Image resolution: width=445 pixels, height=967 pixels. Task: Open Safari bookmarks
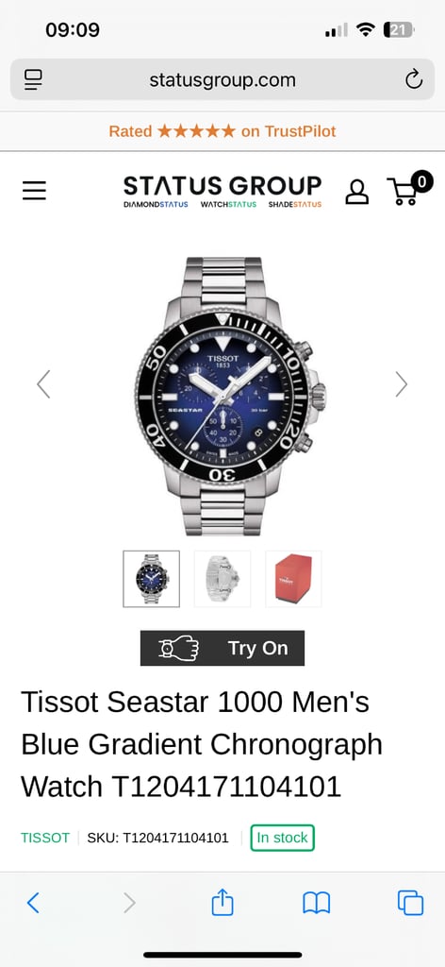(x=317, y=903)
